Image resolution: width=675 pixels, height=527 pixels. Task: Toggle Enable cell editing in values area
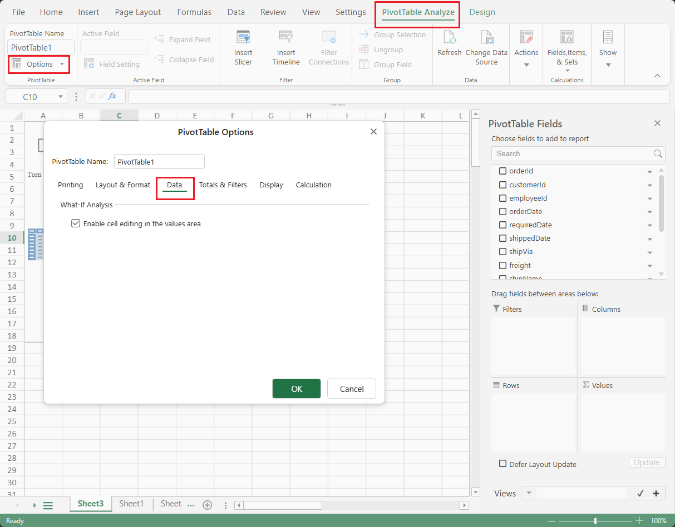pyautogui.click(x=76, y=223)
